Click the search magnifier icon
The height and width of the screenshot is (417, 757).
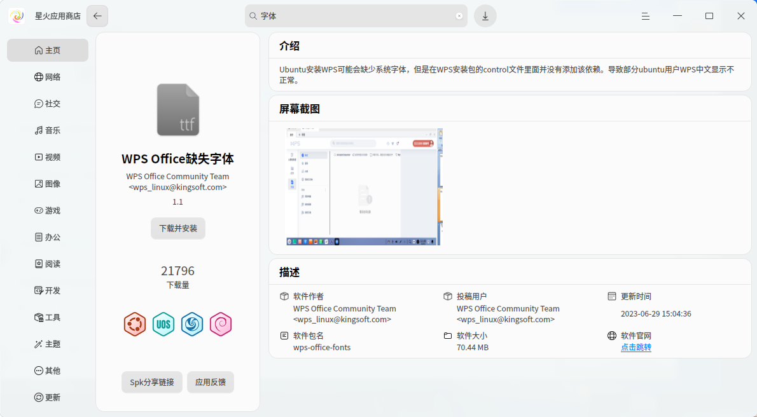click(253, 16)
